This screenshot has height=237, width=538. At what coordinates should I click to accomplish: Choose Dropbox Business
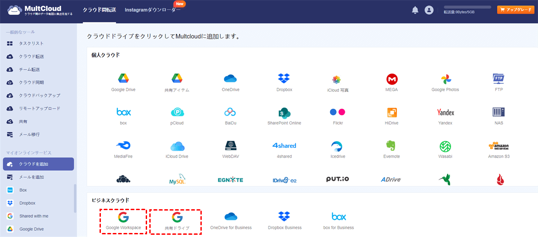coord(284,221)
